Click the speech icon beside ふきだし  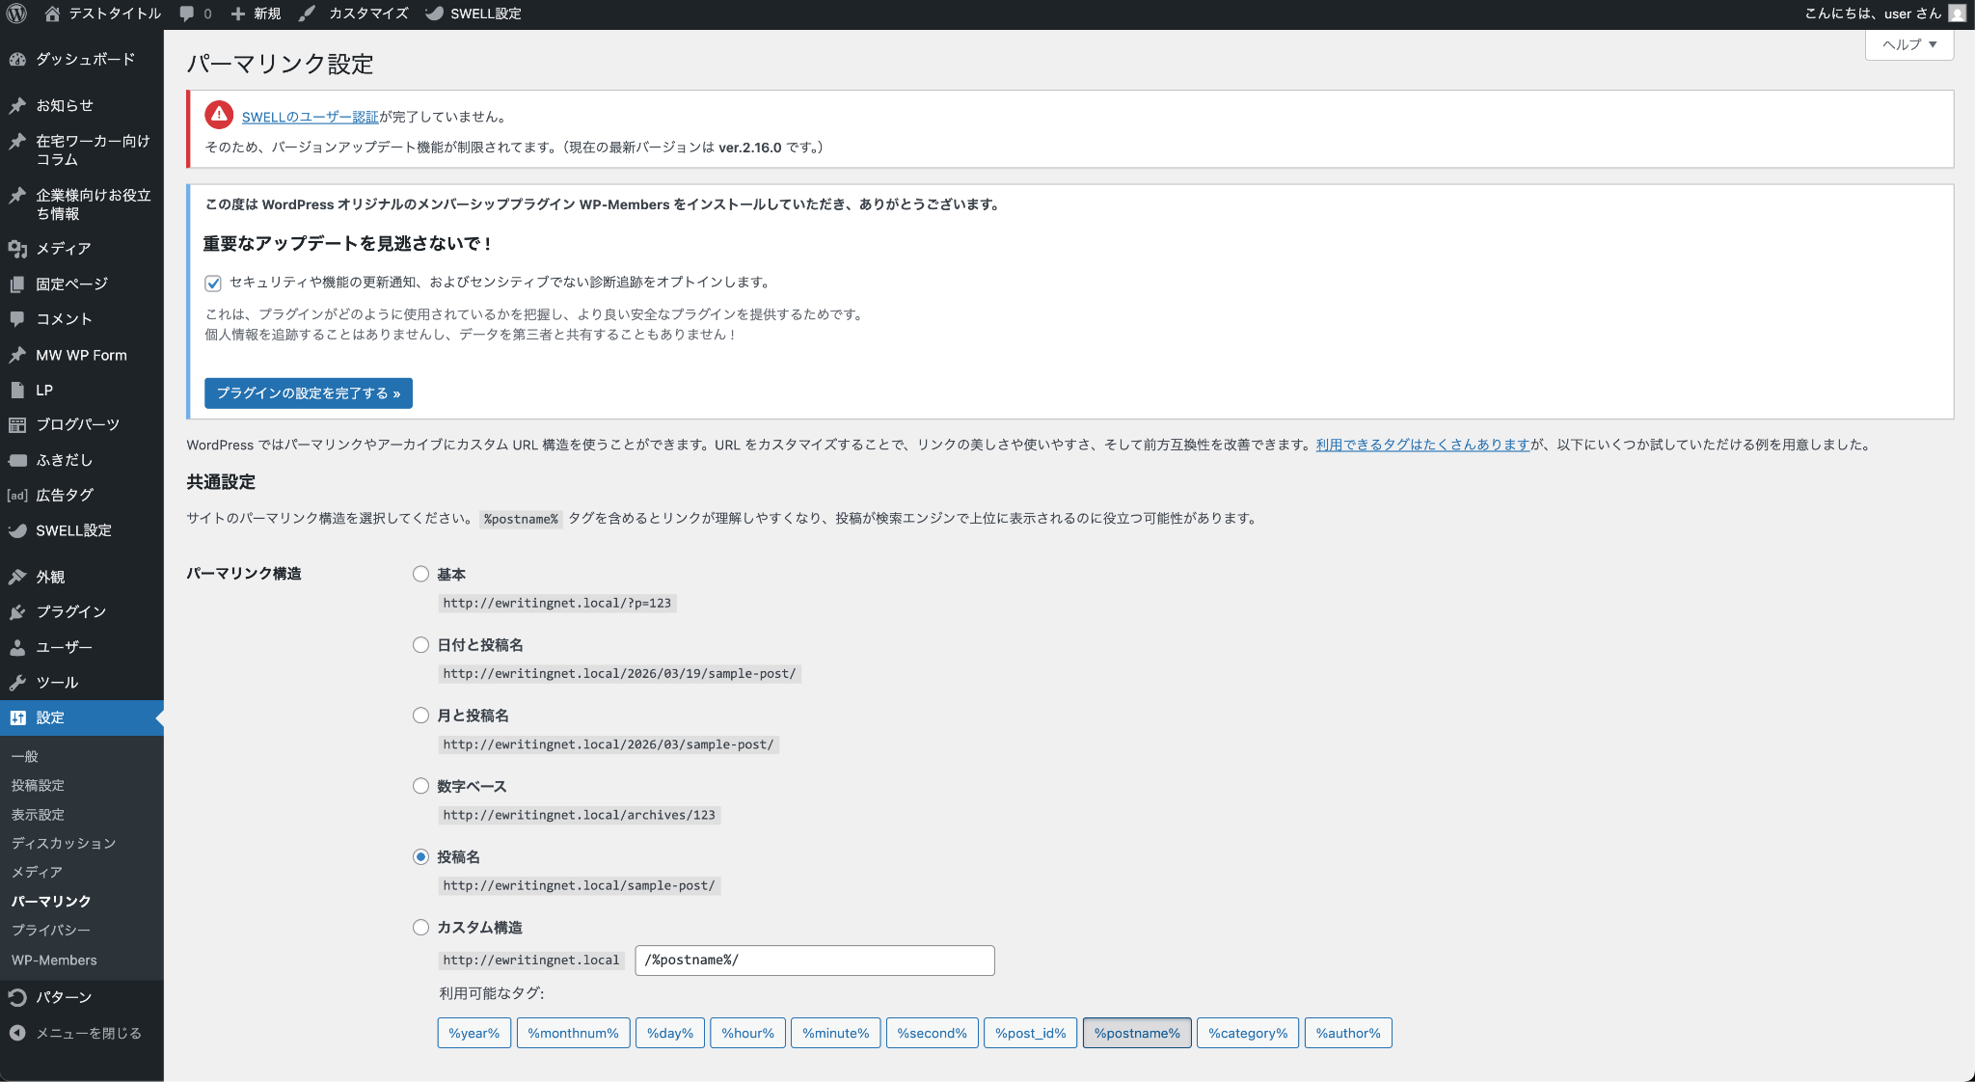[17, 460]
